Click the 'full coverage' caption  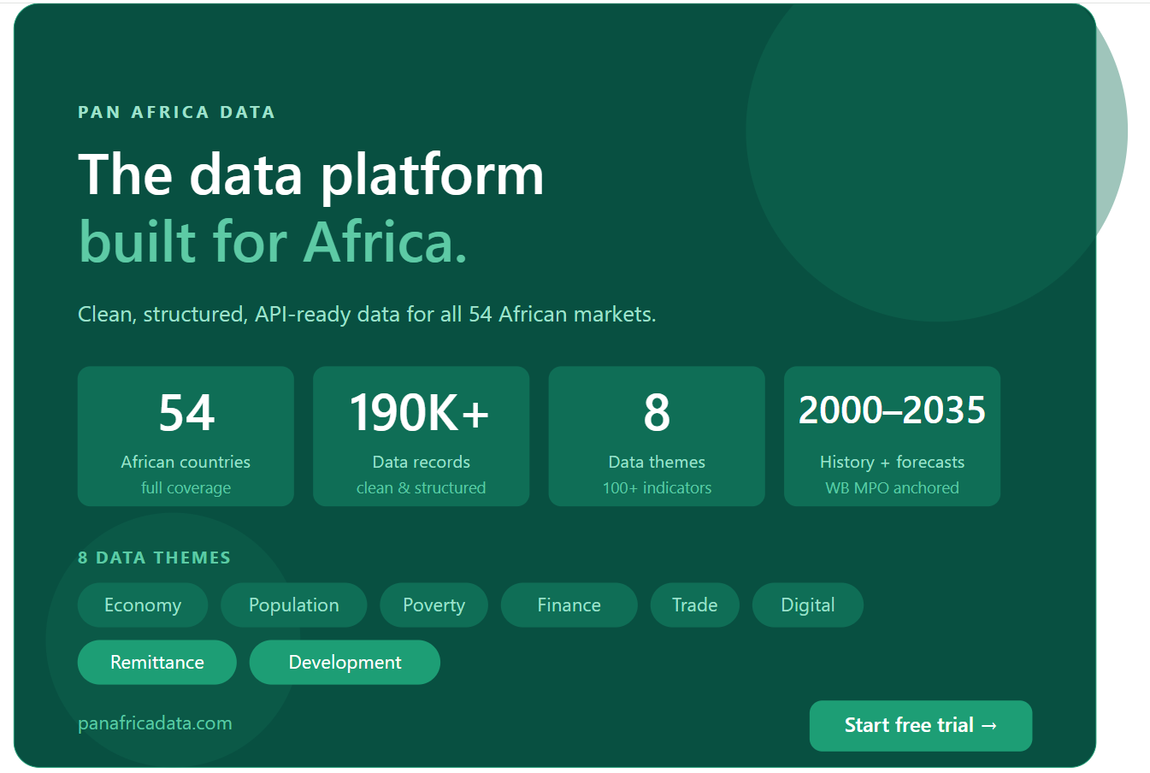186,488
